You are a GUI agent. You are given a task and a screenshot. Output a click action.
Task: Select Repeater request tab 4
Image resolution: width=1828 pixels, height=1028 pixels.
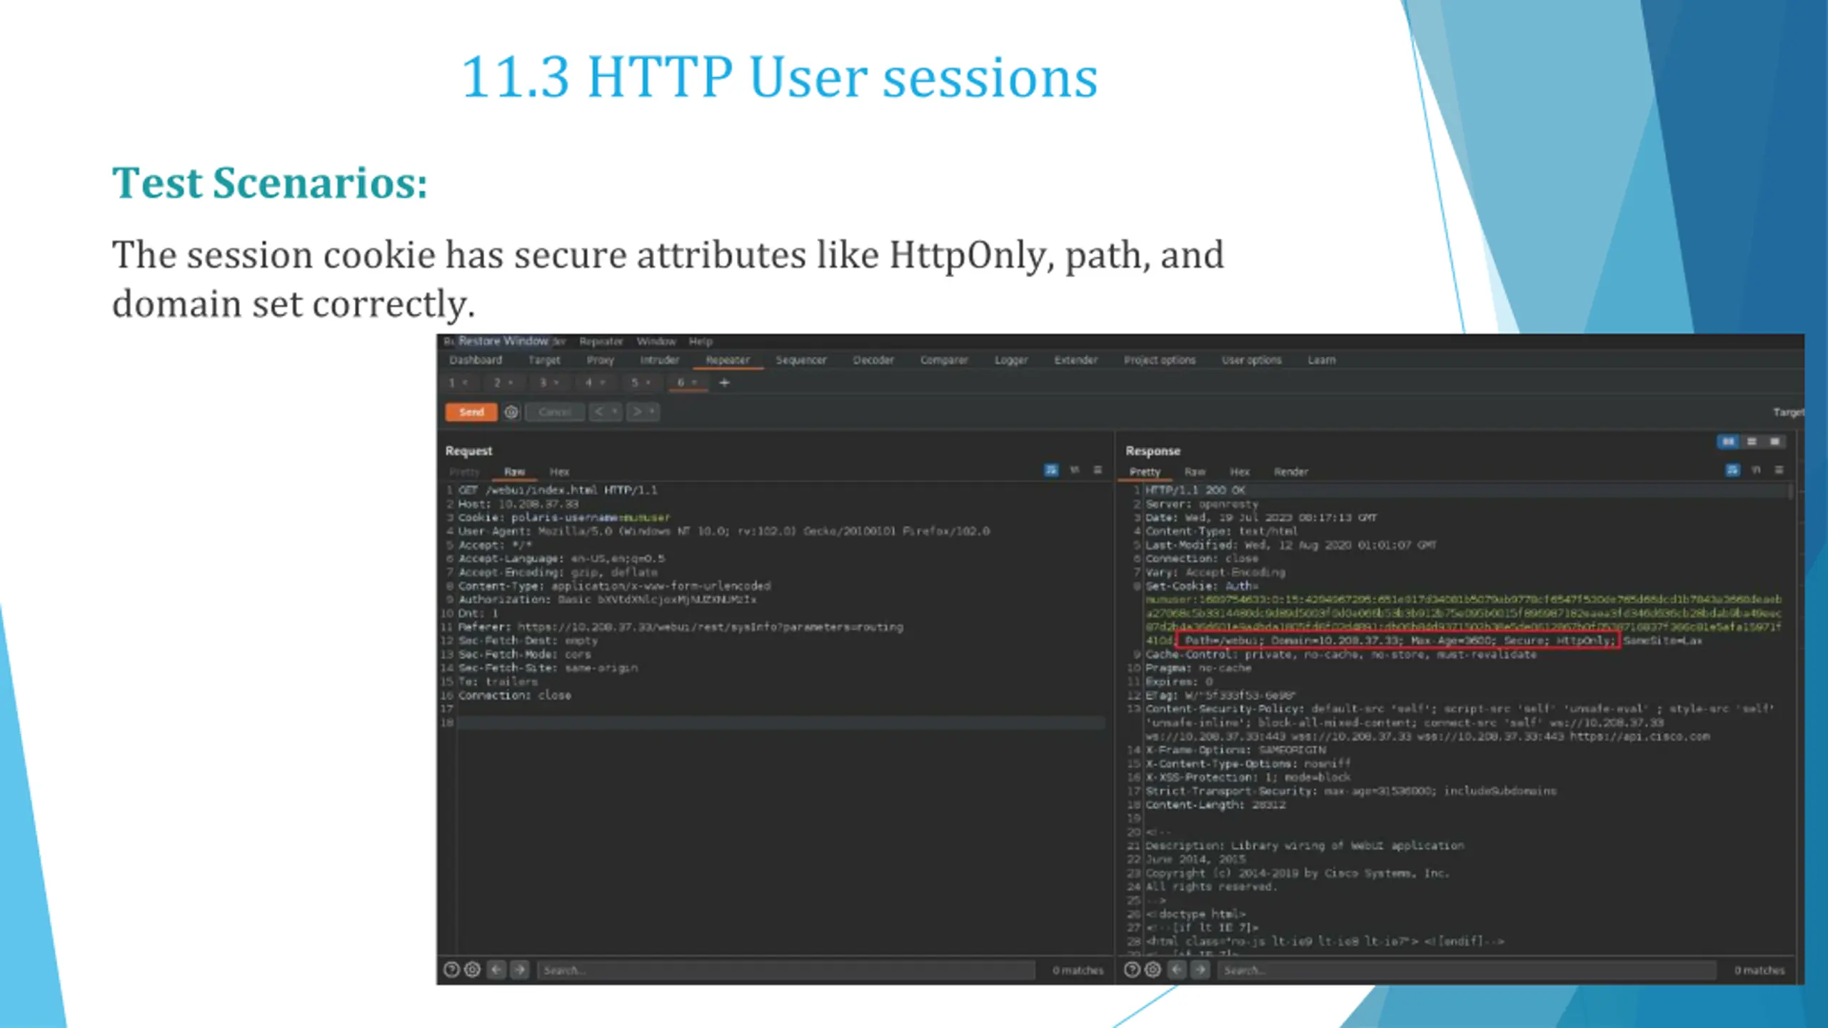pos(595,383)
